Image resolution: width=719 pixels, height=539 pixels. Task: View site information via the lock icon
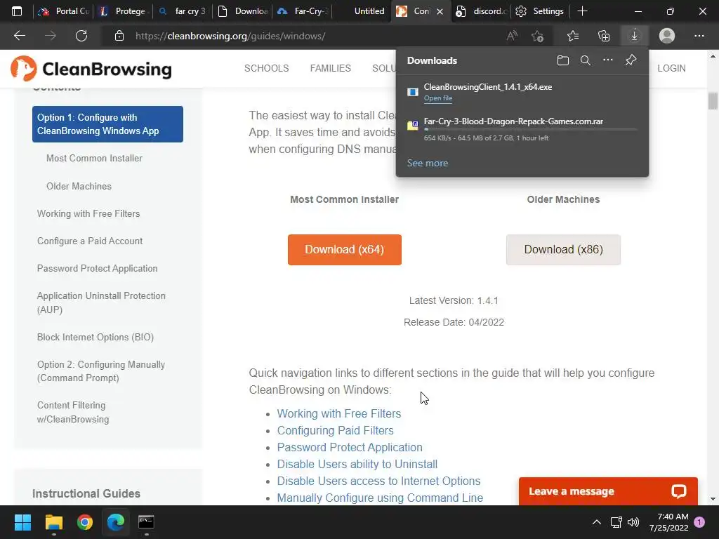119,36
